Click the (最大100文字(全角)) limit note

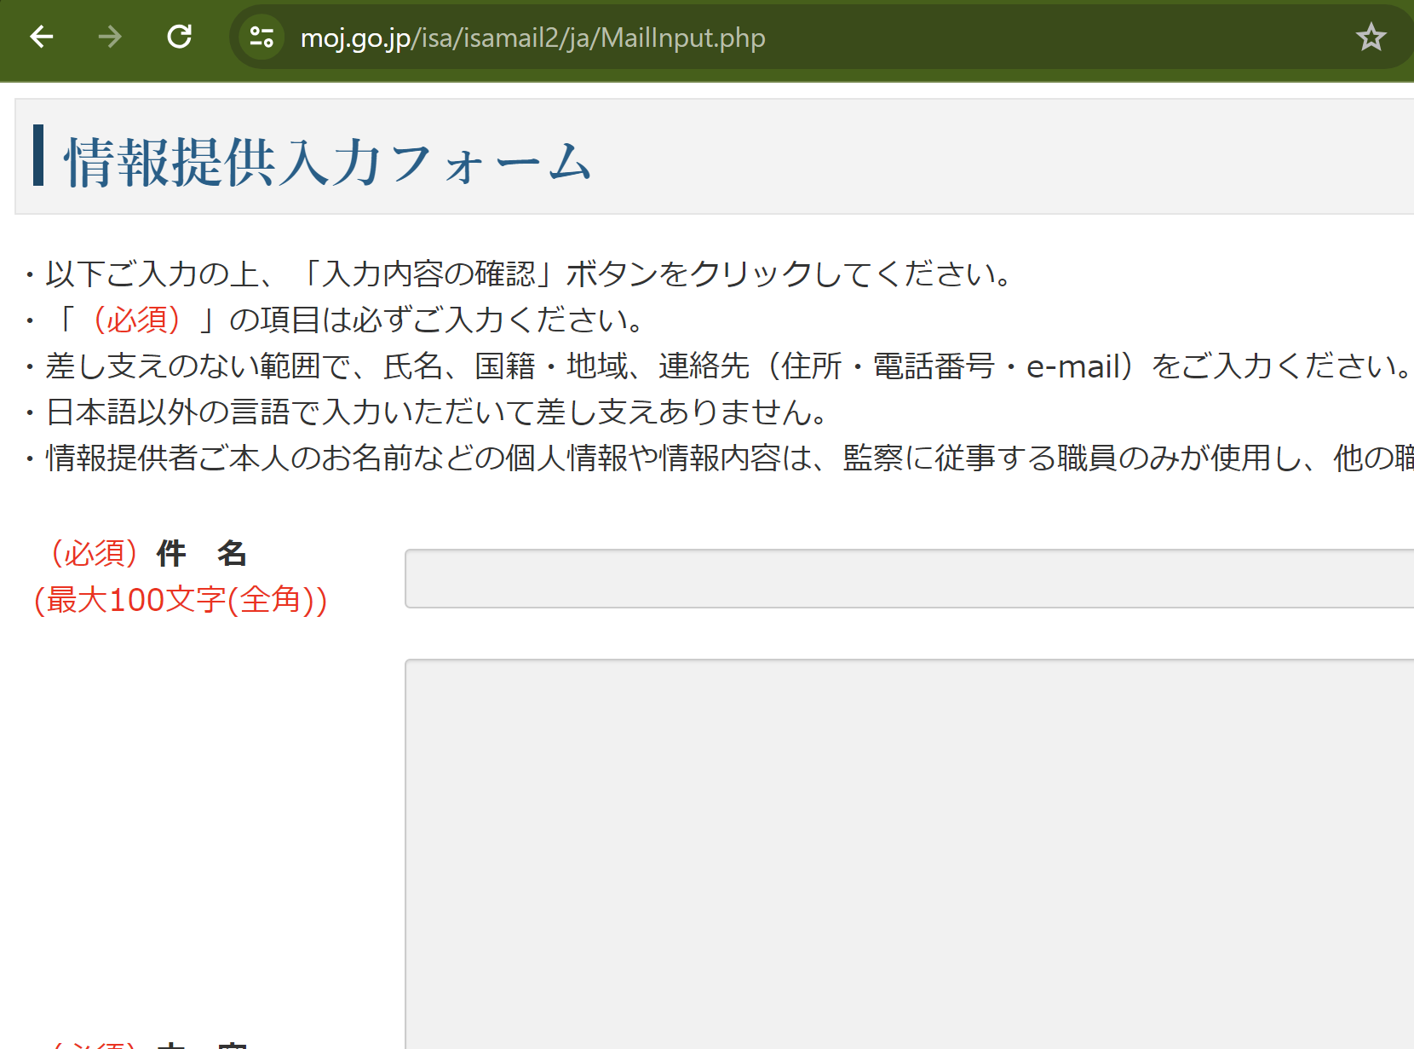point(180,600)
